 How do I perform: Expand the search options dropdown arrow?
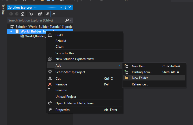[x=71, y=20]
